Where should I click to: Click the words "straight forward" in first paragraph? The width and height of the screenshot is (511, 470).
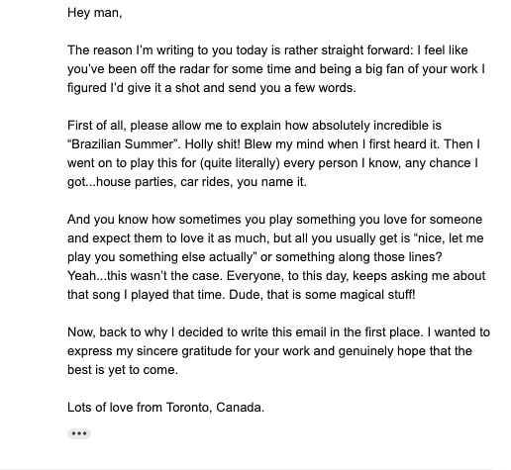(x=367, y=50)
